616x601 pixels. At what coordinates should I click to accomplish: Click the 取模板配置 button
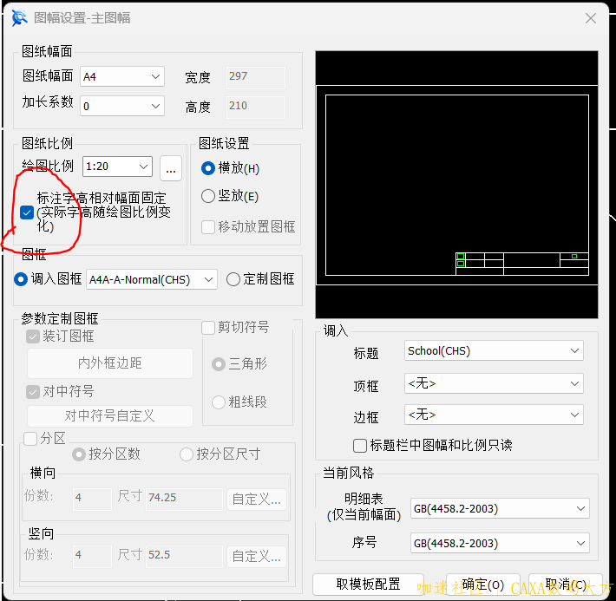[x=368, y=585]
